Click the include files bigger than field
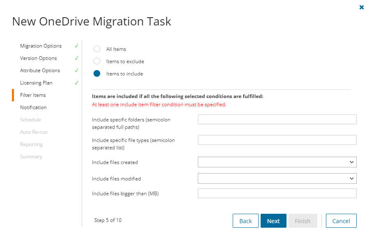The height and width of the screenshot is (240, 369). 277,193
